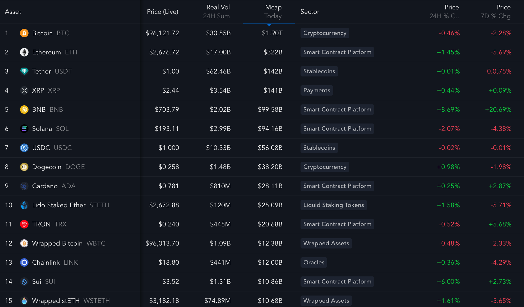Click the Cardano logo icon
Image resolution: width=524 pixels, height=307 pixels.
click(24, 186)
